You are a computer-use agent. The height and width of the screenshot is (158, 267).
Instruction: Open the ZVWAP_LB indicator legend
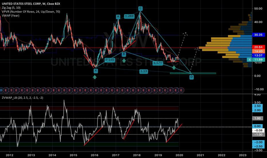pos(22,98)
